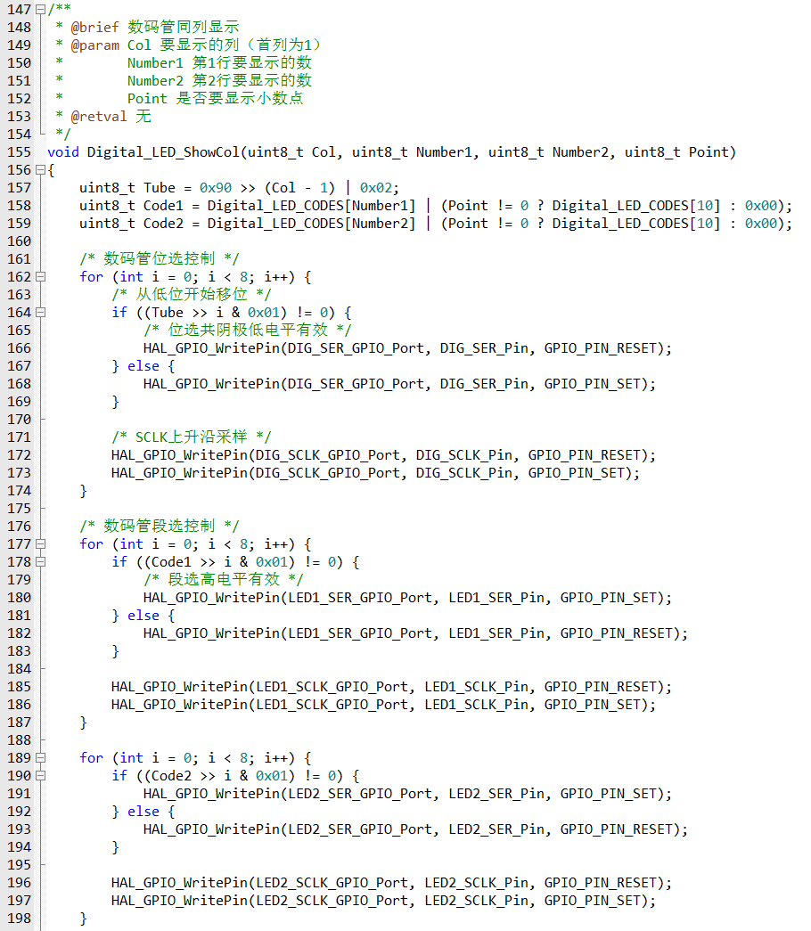
Task: Collapse the if block fold at line 178
Action: pos(40,561)
